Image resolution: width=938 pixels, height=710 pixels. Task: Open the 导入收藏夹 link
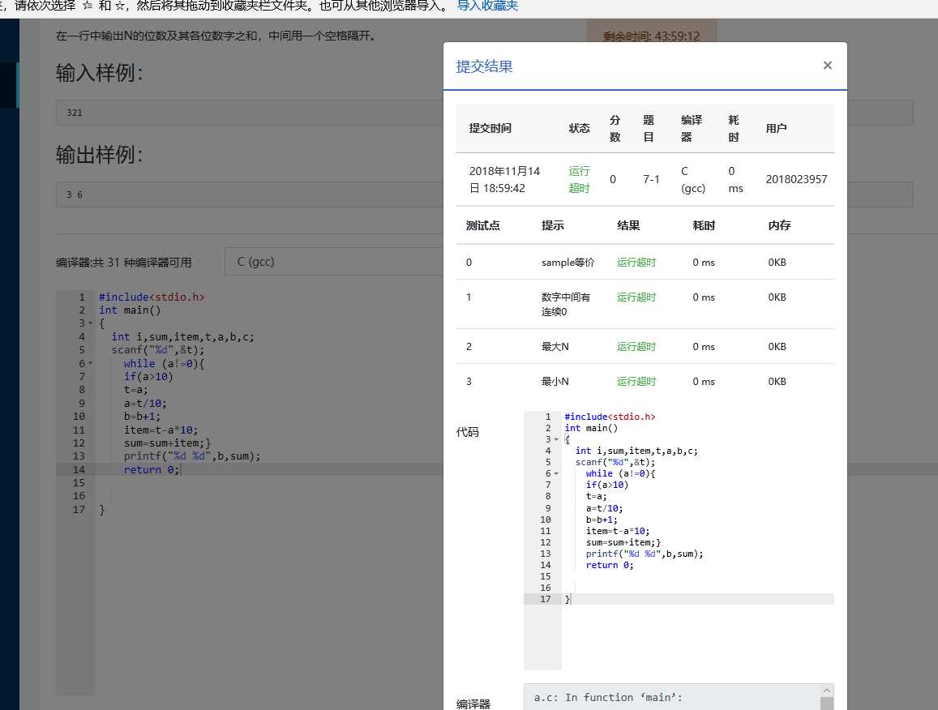(x=487, y=6)
